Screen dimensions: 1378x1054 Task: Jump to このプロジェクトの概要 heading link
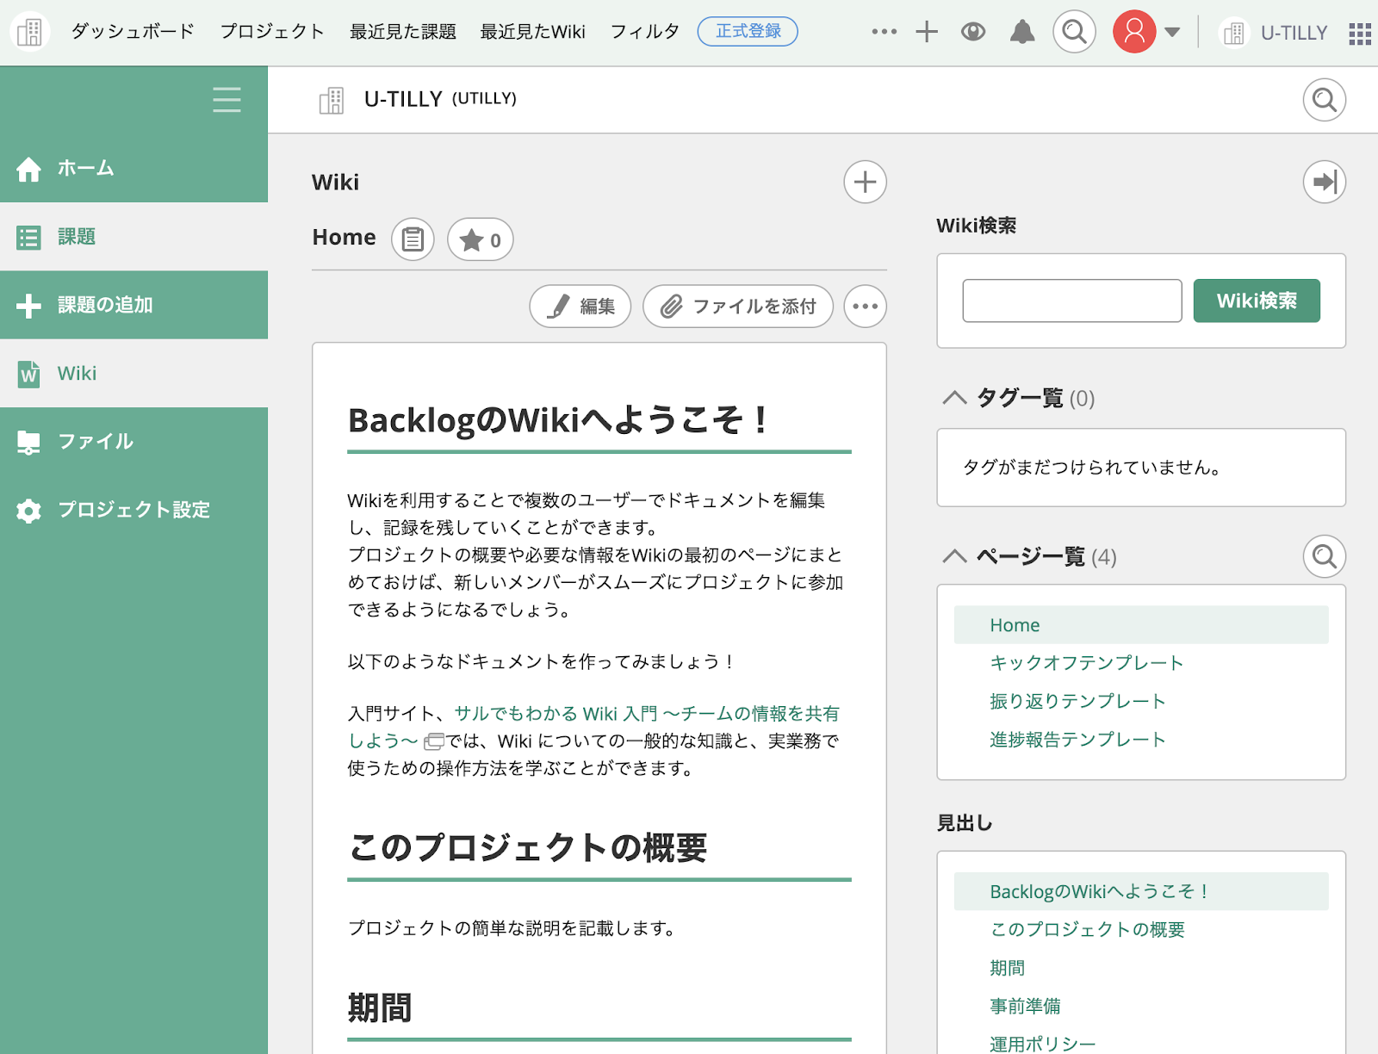[x=1087, y=929]
